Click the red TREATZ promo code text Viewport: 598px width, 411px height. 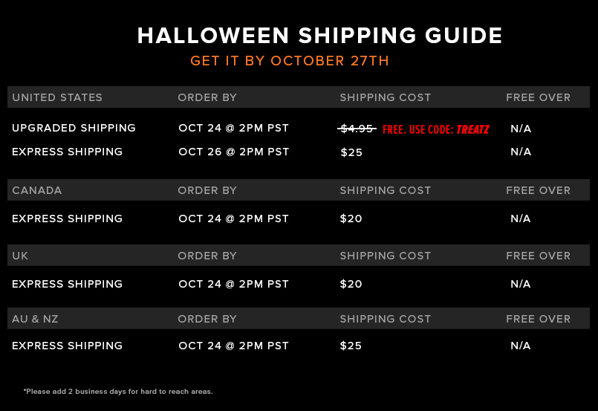click(x=472, y=130)
